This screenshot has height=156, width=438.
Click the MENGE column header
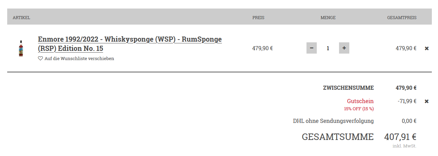click(328, 17)
